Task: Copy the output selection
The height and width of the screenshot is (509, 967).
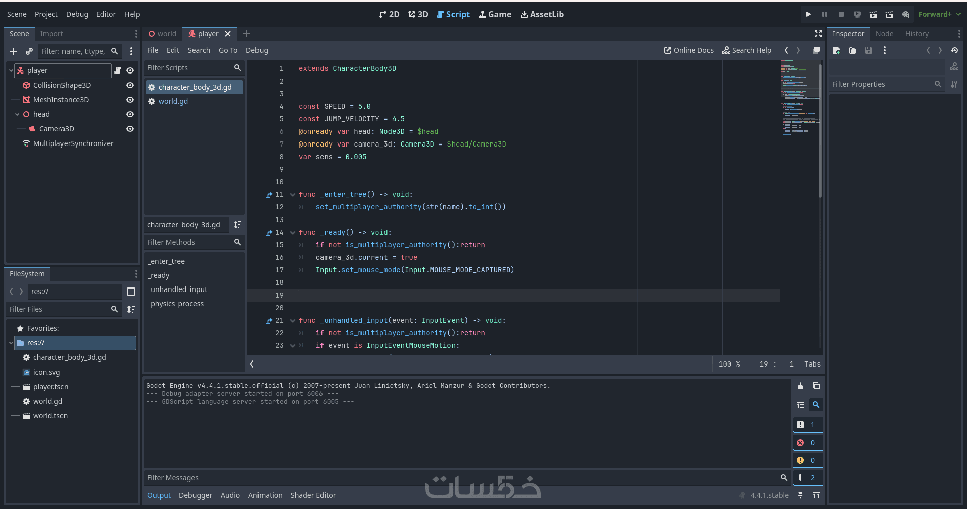Action: (816, 386)
